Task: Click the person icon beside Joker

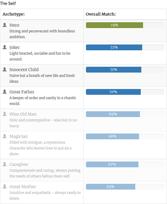Action: pos(5,47)
